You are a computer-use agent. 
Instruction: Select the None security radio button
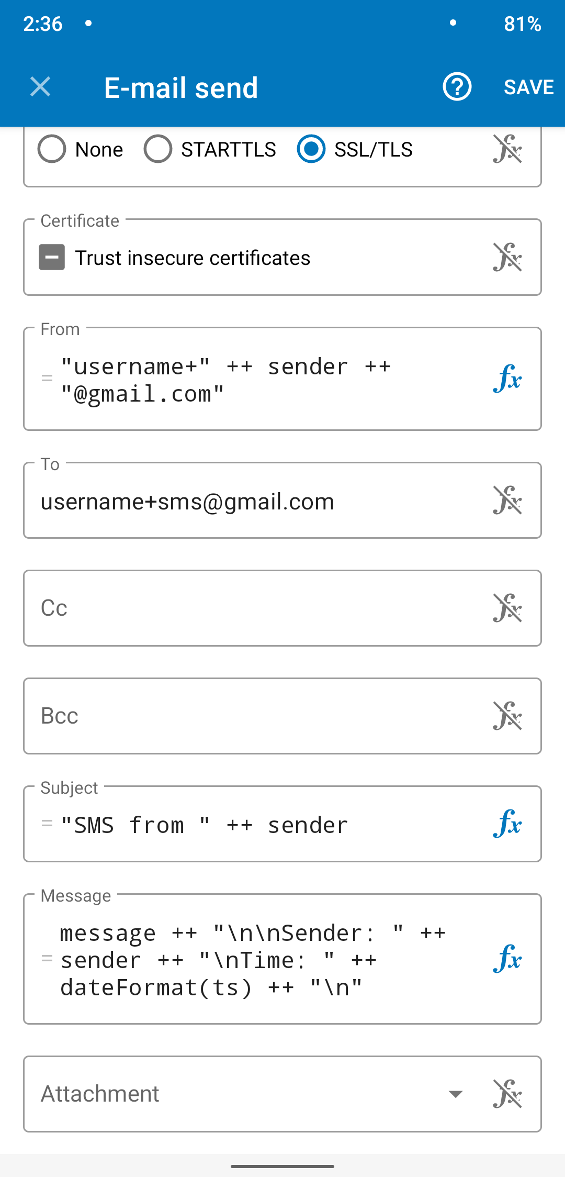click(x=52, y=149)
